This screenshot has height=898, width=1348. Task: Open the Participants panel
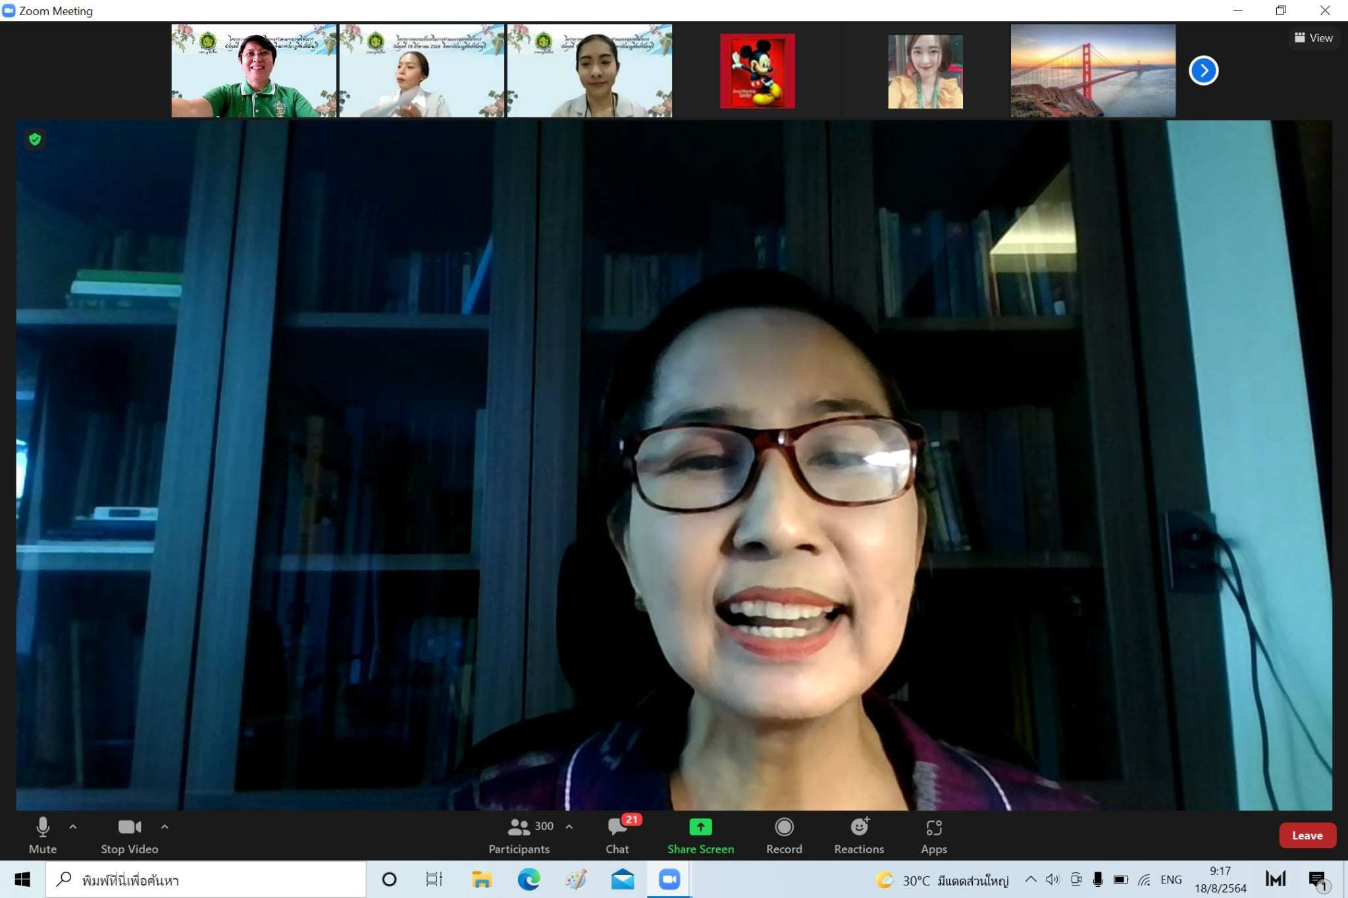pyautogui.click(x=519, y=835)
